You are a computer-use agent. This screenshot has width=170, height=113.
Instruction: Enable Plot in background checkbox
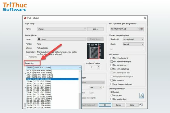tap(112, 58)
